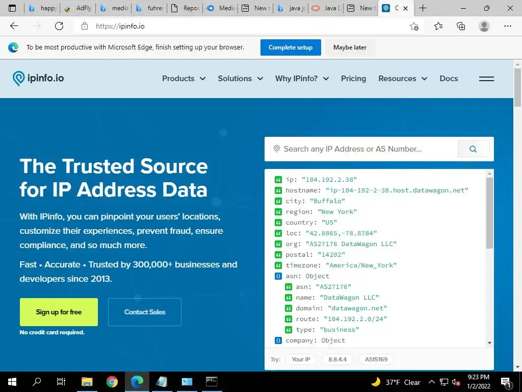Open the Command Prompt taskbar icon

coord(212,382)
